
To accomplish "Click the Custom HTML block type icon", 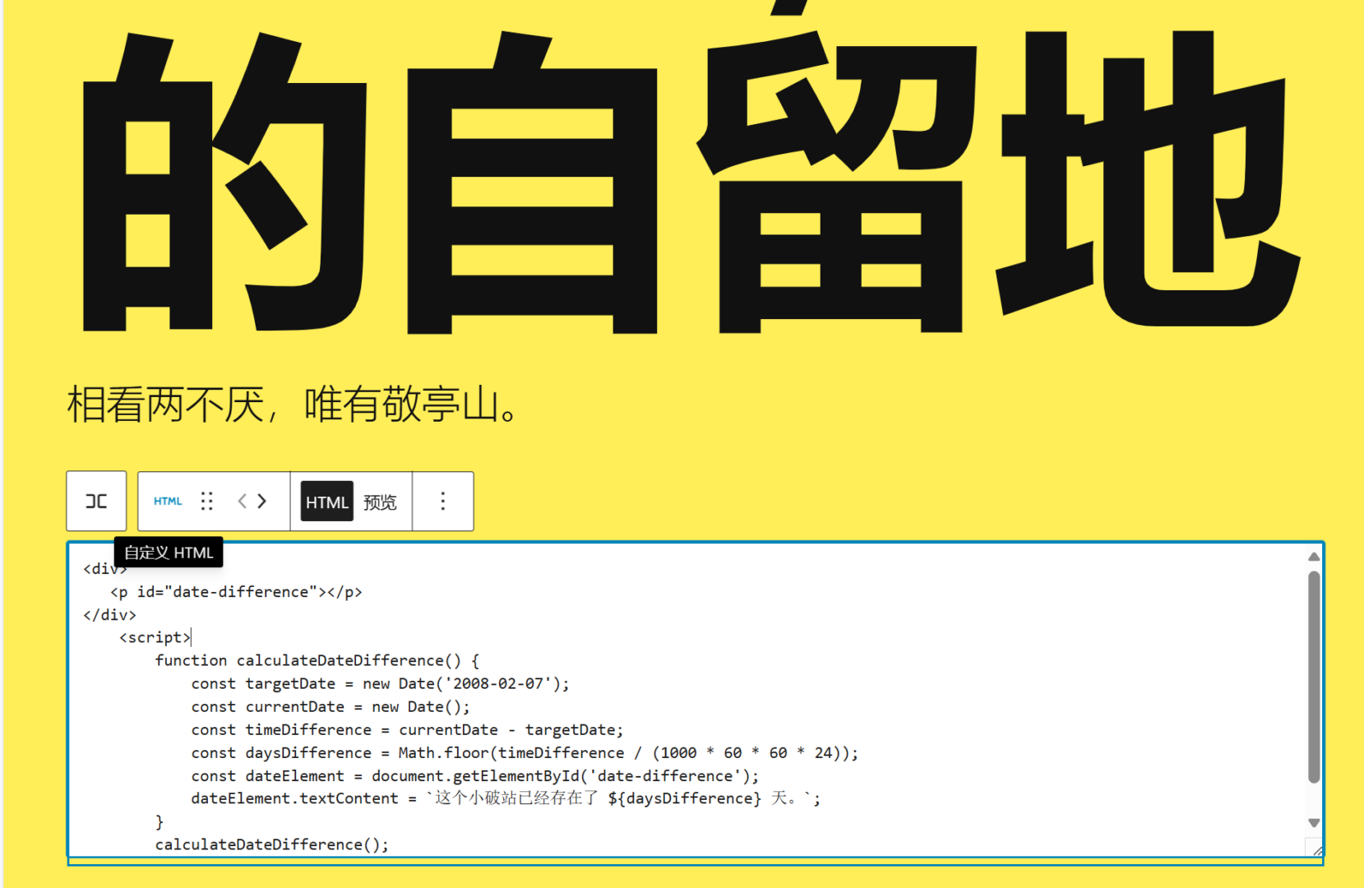I will click(168, 501).
